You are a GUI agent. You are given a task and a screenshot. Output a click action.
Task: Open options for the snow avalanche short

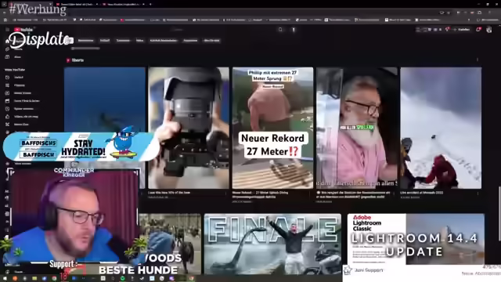(x=478, y=193)
